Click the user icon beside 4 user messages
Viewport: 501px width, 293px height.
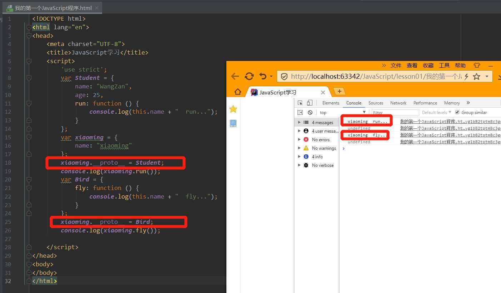pyautogui.click(x=306, y=131)
